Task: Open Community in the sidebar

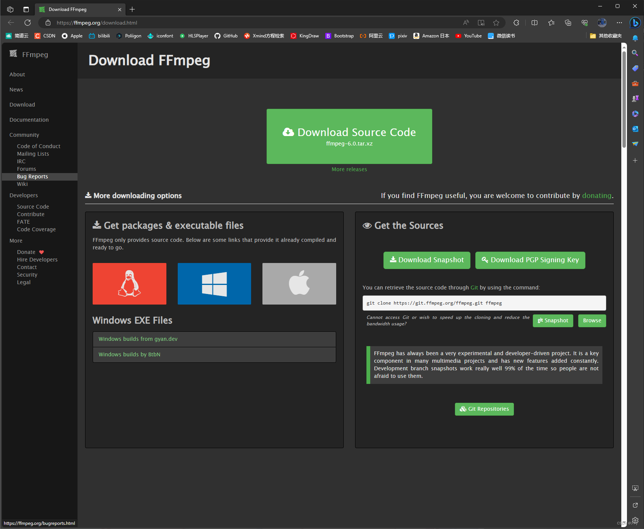Action: 24,135
